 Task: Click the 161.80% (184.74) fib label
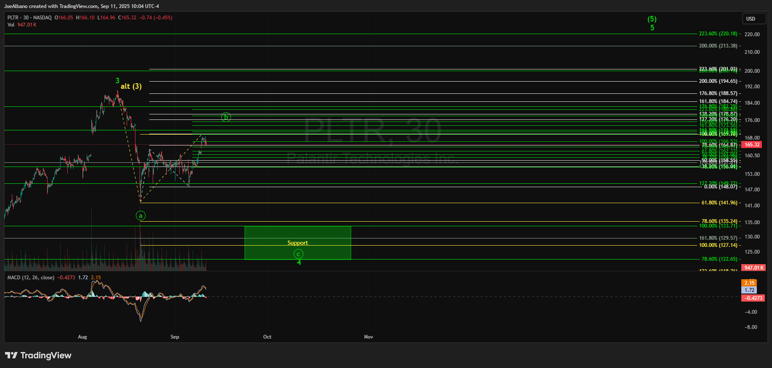point(718,101)
